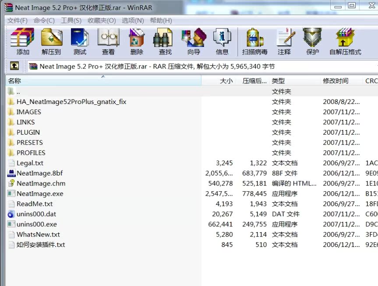
Task: Minimize the WinRAR window
Action: [338, 6]
